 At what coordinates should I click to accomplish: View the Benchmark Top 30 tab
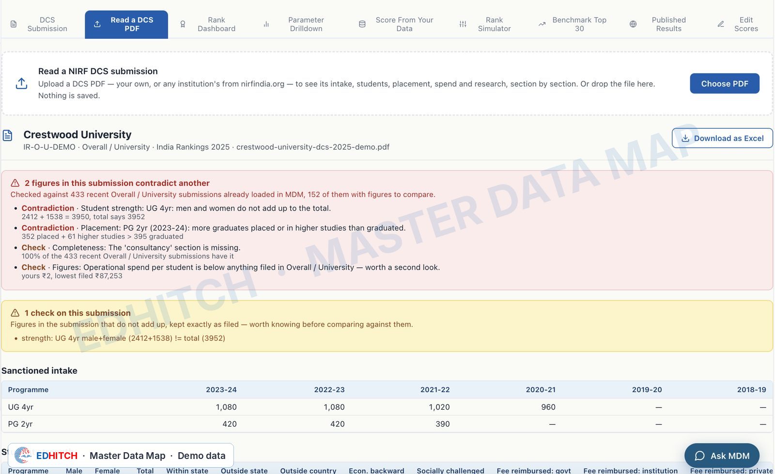(573, 24)
